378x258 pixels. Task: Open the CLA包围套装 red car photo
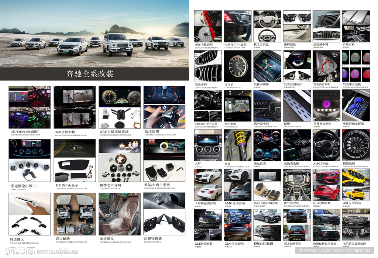click(x=326, y=185)
